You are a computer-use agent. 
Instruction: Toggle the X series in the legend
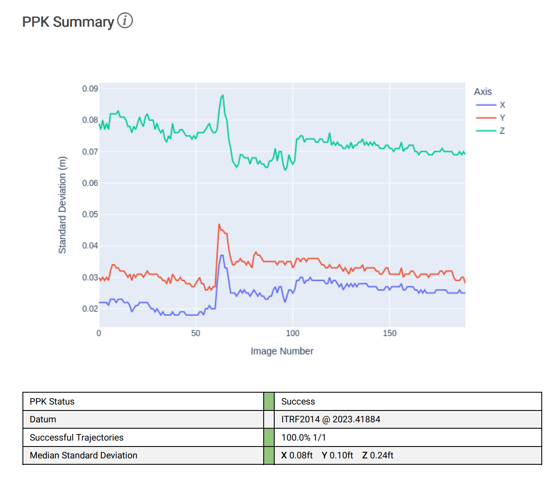coord(490,105)
